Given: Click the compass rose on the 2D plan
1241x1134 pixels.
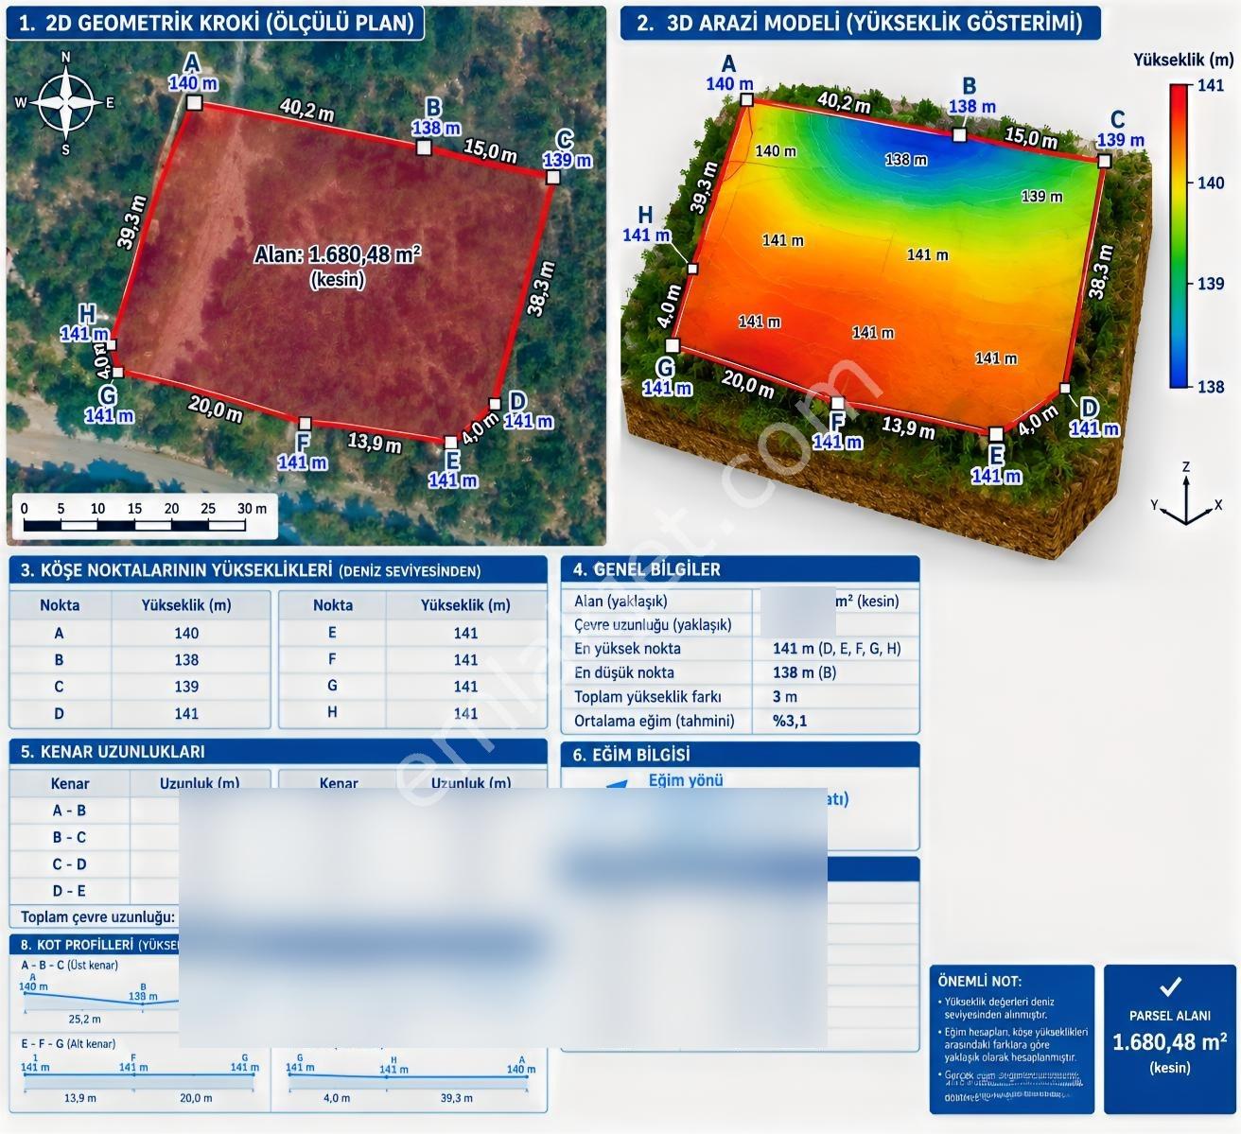Looking at the screenshot, I should [65, 102].
